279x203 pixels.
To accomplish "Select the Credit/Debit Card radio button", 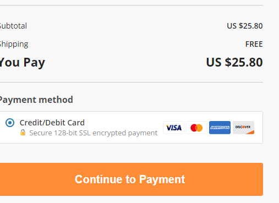I will (x=10, y=123).
